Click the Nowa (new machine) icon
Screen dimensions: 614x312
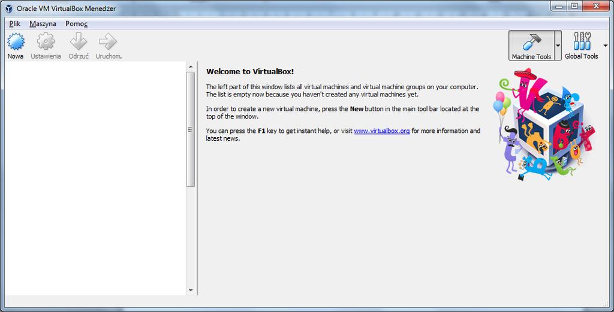coord(16,41)
